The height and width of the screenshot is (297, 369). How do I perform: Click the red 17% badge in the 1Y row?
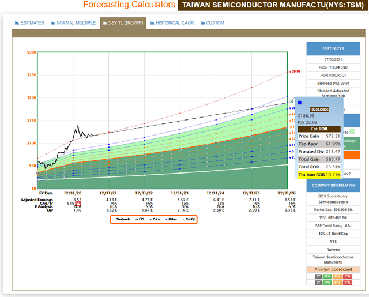tap(348, 276)
